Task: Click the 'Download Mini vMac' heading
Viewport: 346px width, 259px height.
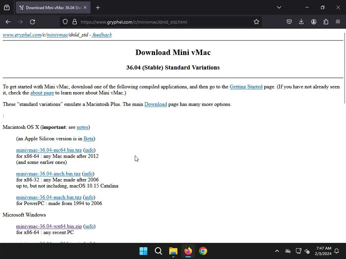Action: point(173,52)
